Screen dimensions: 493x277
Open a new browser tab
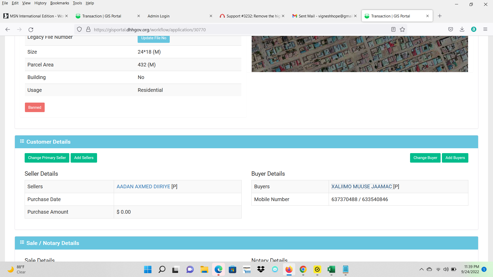[x=440, y=16]
